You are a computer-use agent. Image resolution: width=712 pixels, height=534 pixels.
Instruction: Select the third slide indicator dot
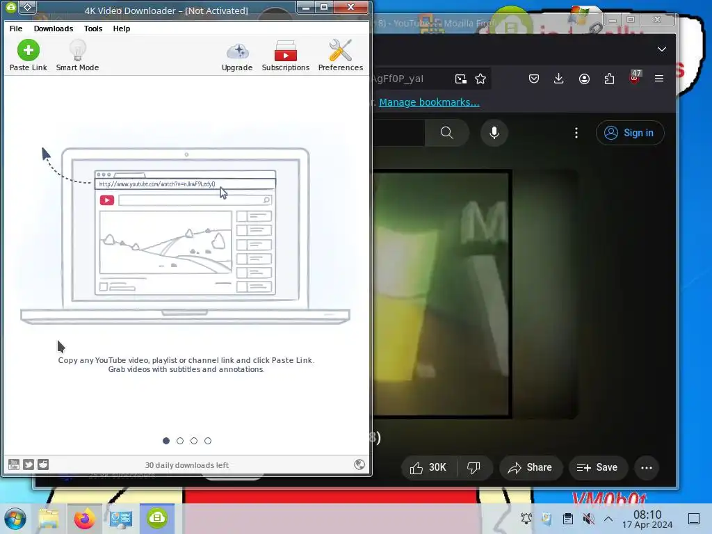[194, 440]
